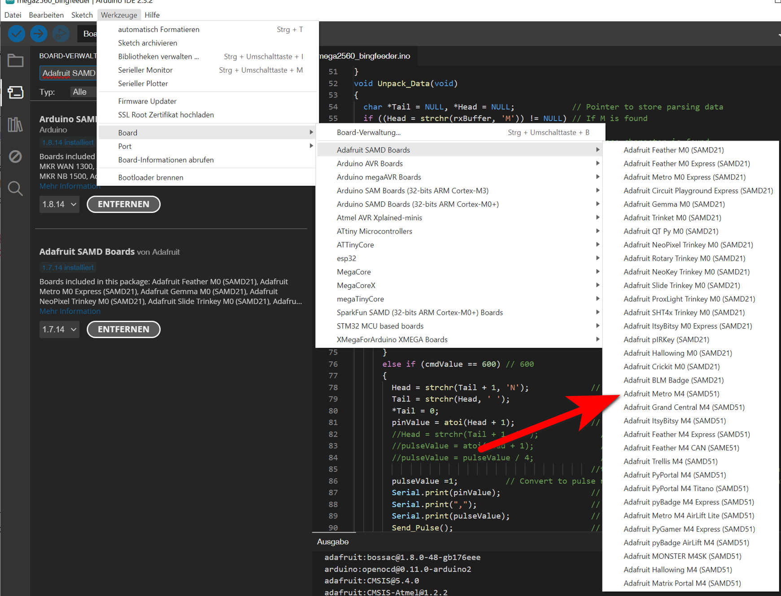Select Adafruit Gemma M0 board

point(691,204)
